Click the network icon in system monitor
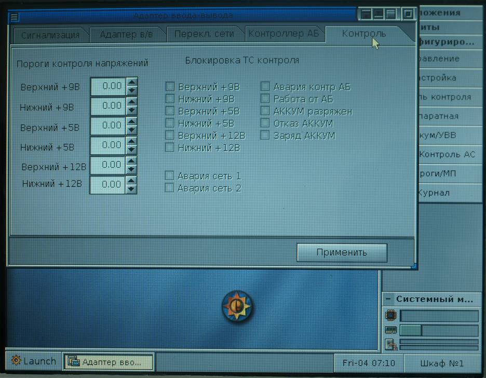The height and width of the screenshot is (378, 486). coord(391,345)
